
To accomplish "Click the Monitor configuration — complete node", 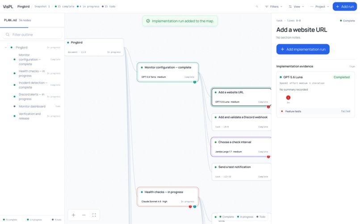I will [168, 72].
